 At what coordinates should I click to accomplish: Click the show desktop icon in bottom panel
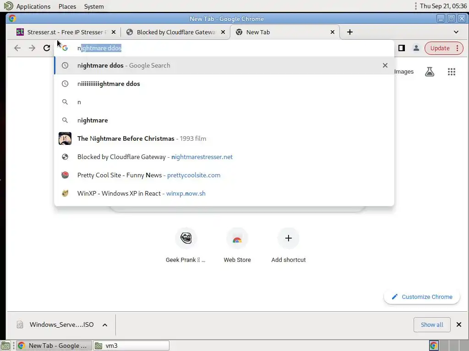point(5,346)
